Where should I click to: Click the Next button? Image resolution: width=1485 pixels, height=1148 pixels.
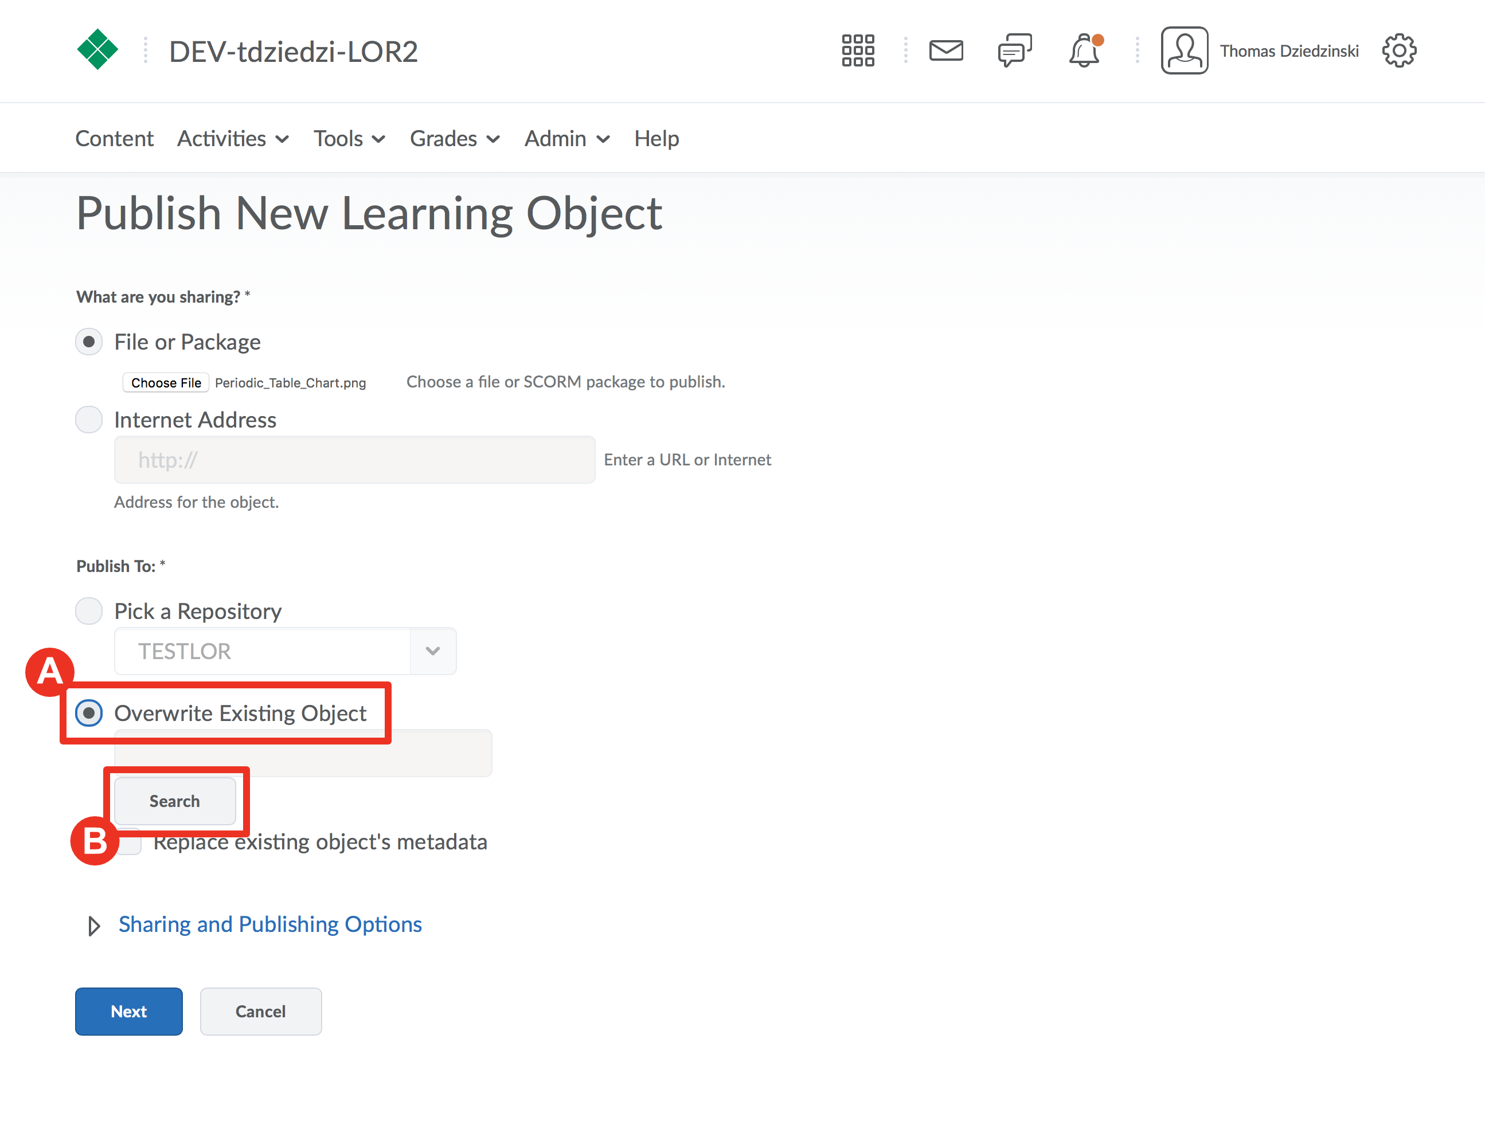click(128, 1010)
